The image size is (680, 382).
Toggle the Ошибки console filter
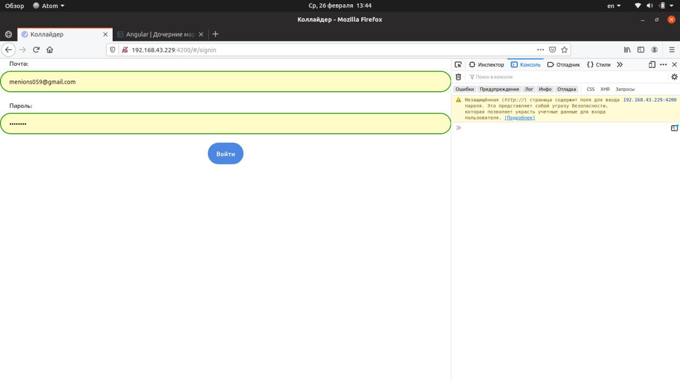(464, 89)
